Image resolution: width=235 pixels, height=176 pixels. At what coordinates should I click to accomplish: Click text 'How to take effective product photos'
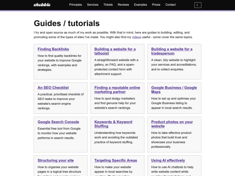tap(171, 139)
